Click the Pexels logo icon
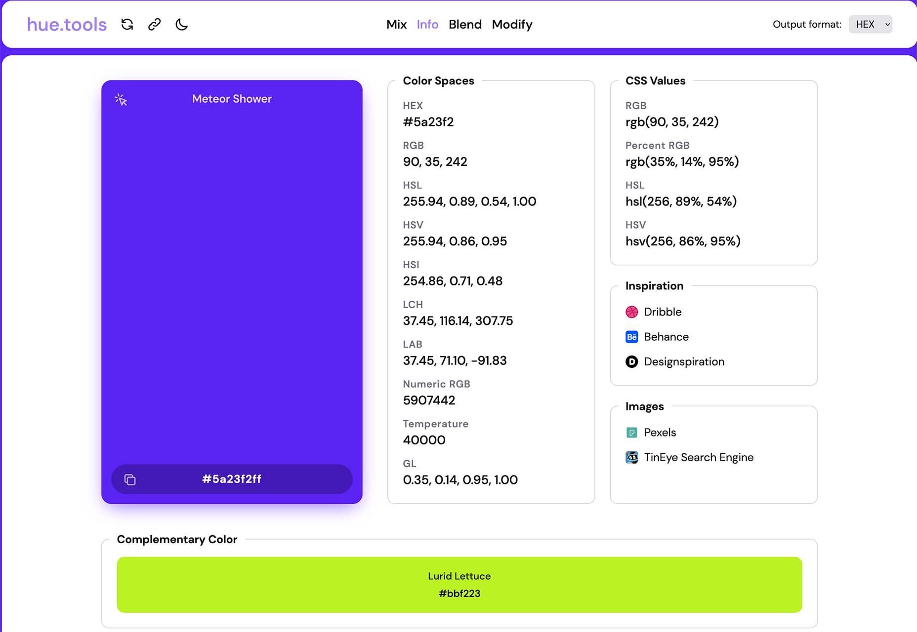Screen dimensions: 917x632 [631, 433]
